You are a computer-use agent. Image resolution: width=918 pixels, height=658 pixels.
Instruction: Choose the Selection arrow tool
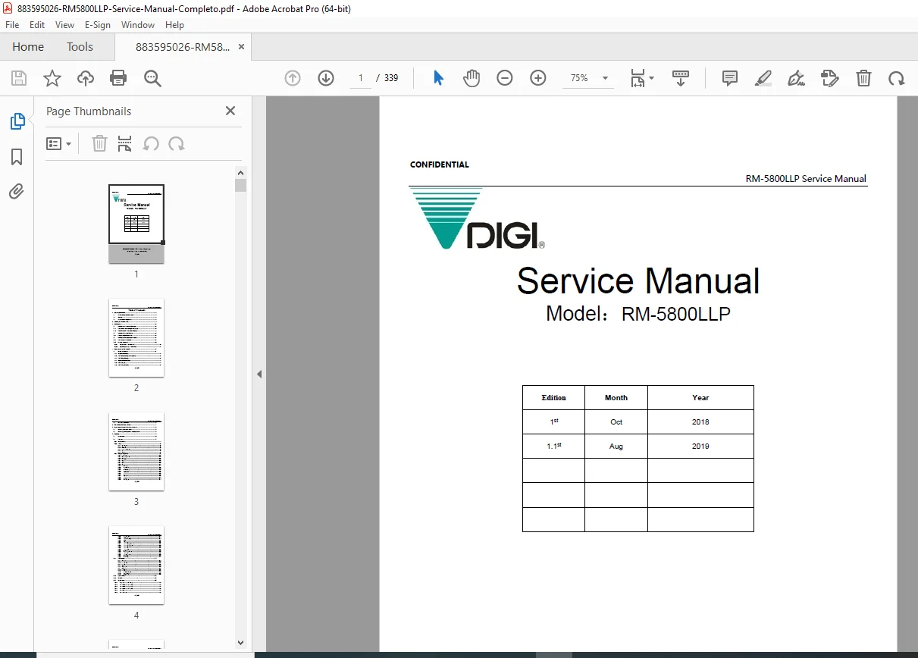pos(438,78)
